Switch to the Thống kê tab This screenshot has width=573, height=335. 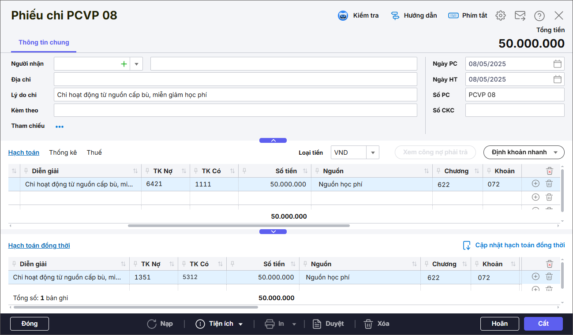coord(63,153)
